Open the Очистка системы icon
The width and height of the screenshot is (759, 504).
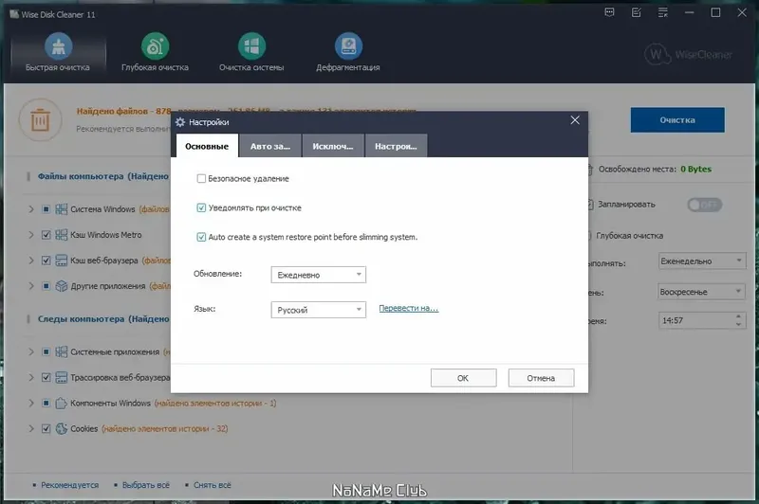click(x=251, y=46)
